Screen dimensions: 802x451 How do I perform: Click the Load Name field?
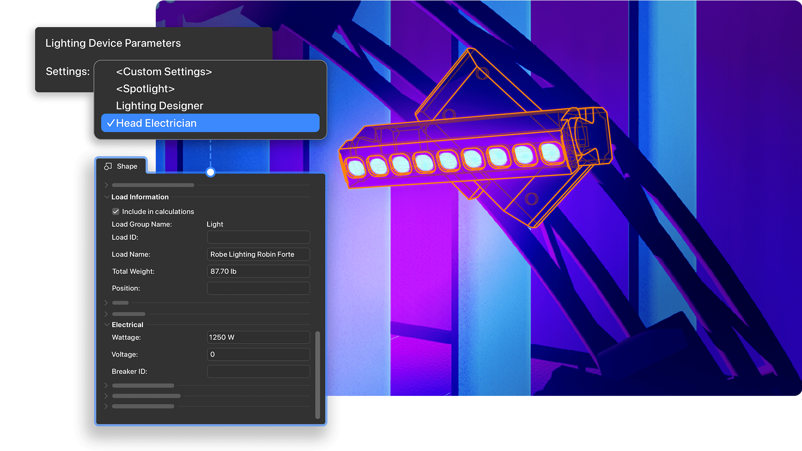[x=259, y=254]
